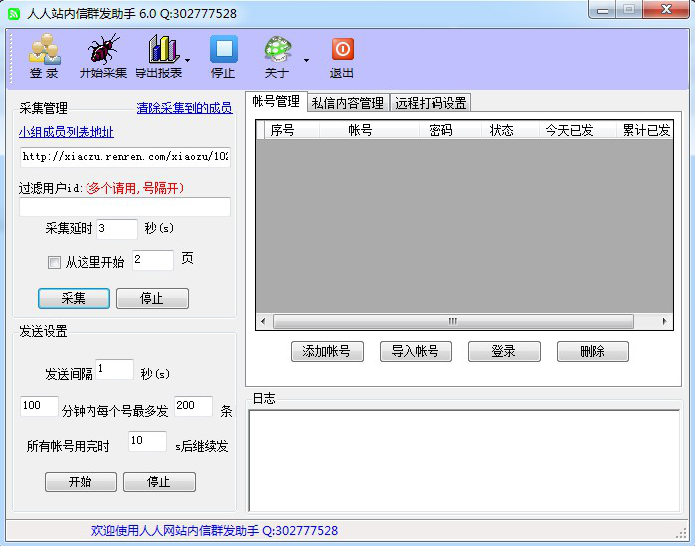Focus the 发送间隔 seconds field
Screen dimensions: 695x546
point(114,369)
